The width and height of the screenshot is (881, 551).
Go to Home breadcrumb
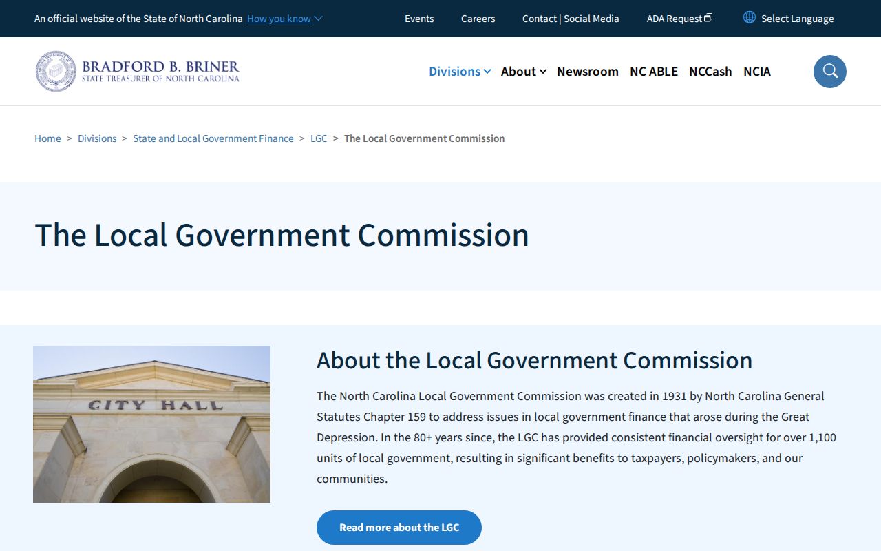(x=47, y=138)
